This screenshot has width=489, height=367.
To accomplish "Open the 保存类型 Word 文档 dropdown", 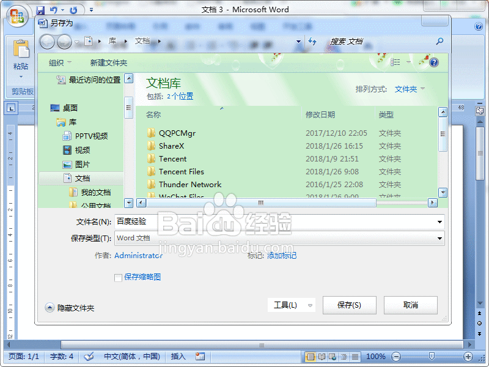I will pos(279,238).
